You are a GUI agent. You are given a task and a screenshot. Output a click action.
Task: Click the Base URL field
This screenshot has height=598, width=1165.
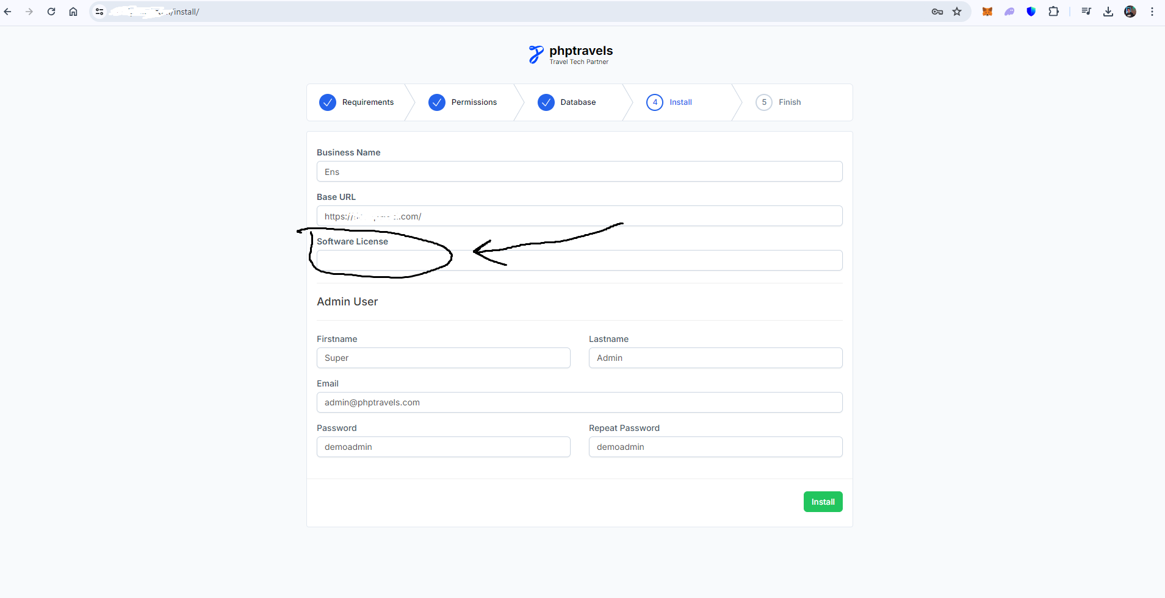point(580,216)
